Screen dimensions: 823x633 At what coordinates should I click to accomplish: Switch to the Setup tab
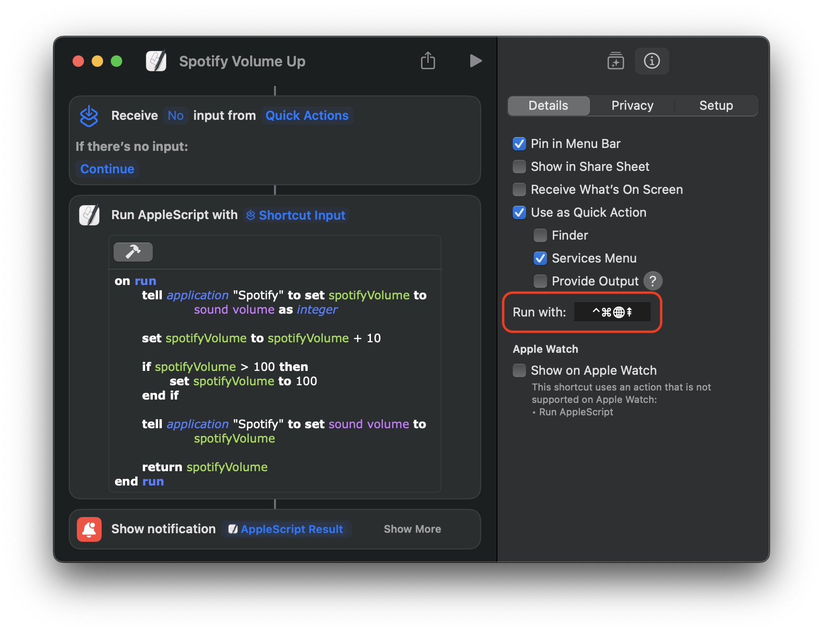716,105
